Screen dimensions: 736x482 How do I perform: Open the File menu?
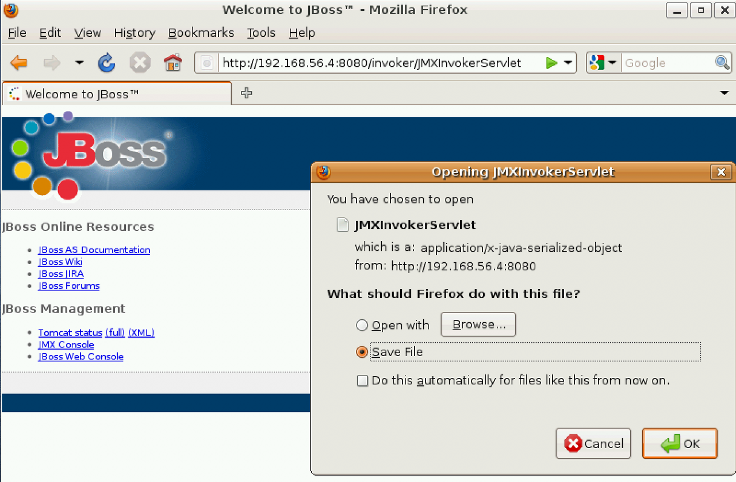pyautogui.click(x=17, y=33)
